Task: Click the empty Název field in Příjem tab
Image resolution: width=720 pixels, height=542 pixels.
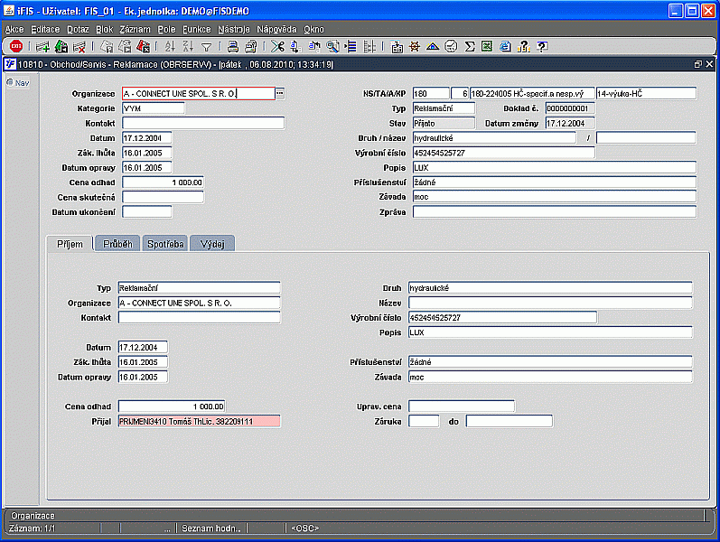Action: [550, 303]
